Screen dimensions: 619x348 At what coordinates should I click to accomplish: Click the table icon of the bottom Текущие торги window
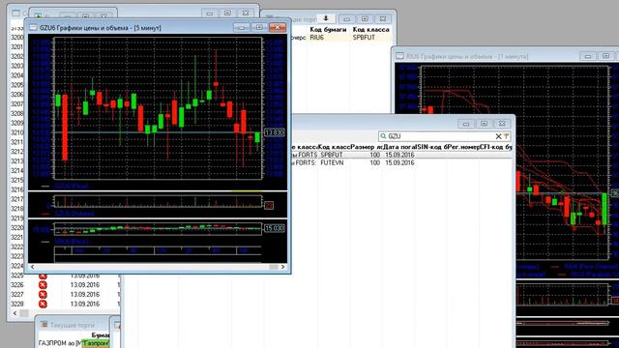(44, 325)
